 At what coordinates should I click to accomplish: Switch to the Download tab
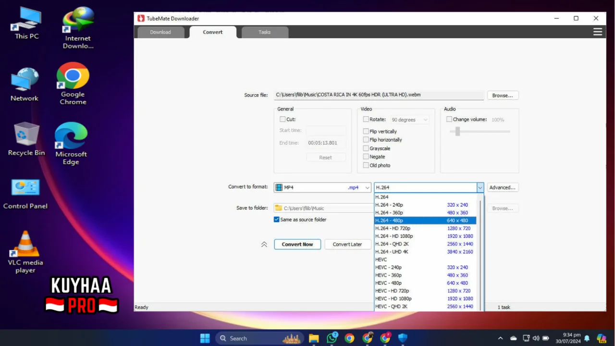click(160, 32)
